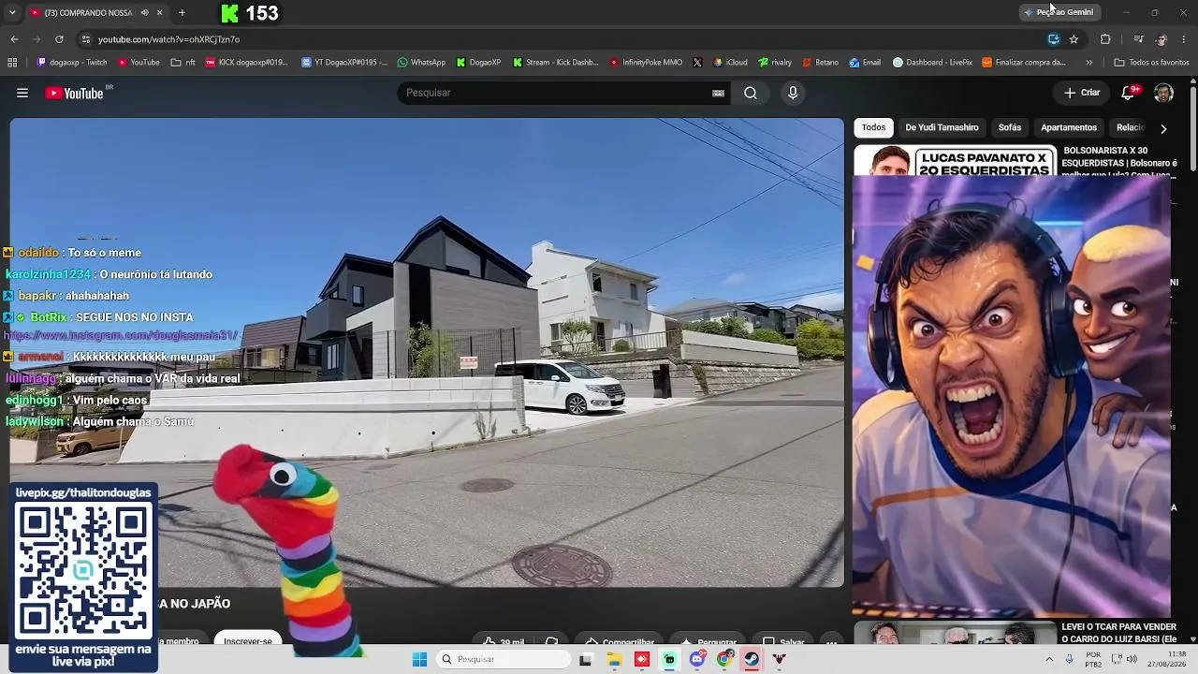
Task: Open the dogaoxp - Twitch bookmark
Action: pos(72,63)
